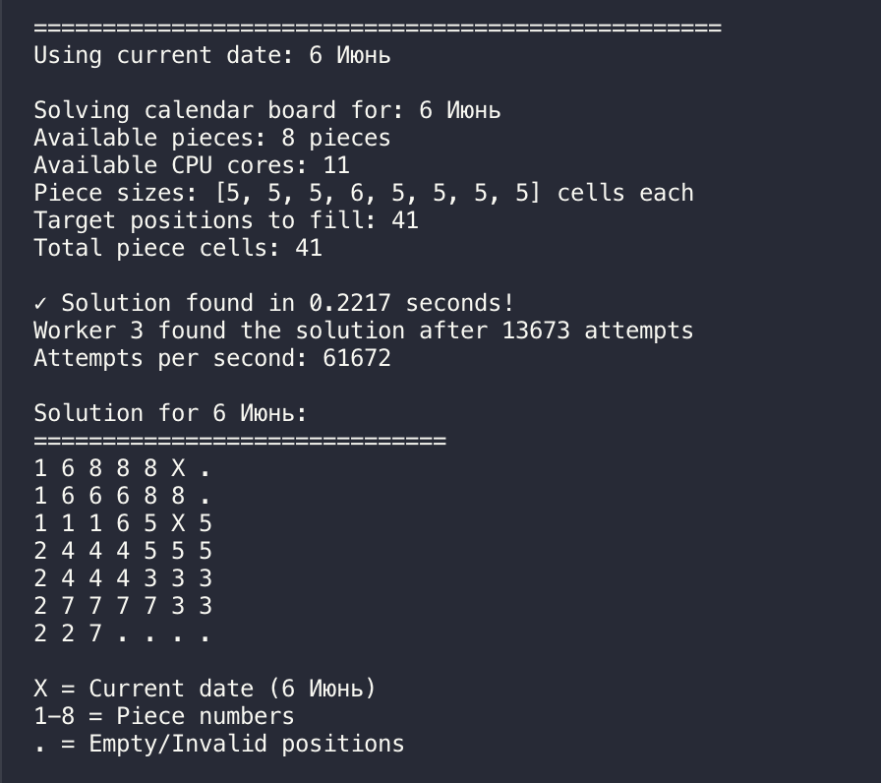This screenshot has height=783, width=881.
Task: Click the X in the first grid row
Action: click(x=178, y=468)
